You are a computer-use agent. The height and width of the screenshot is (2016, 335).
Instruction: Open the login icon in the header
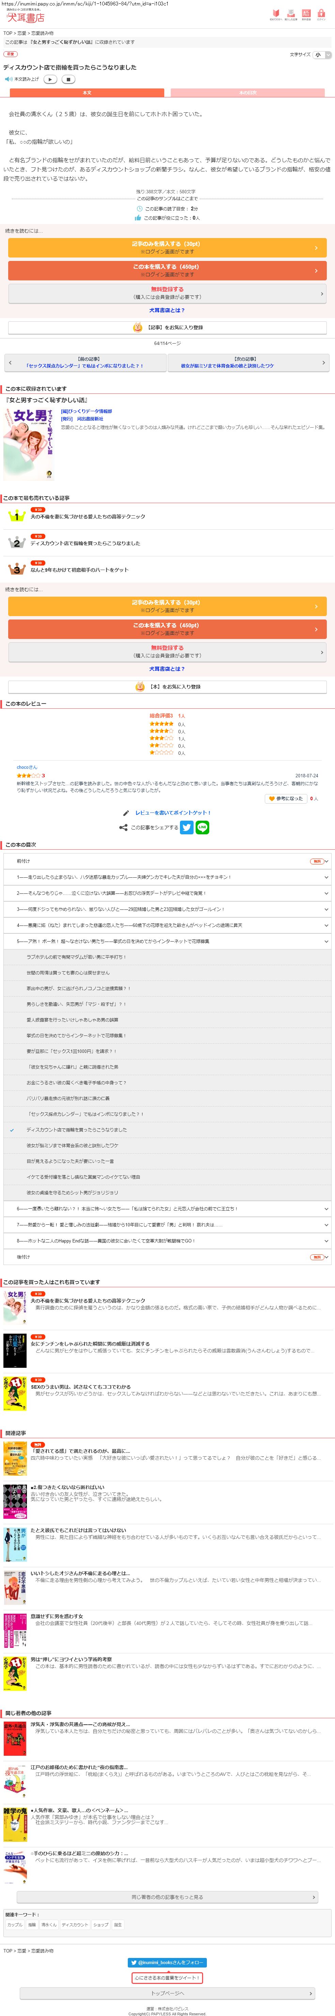pos(321,15)
